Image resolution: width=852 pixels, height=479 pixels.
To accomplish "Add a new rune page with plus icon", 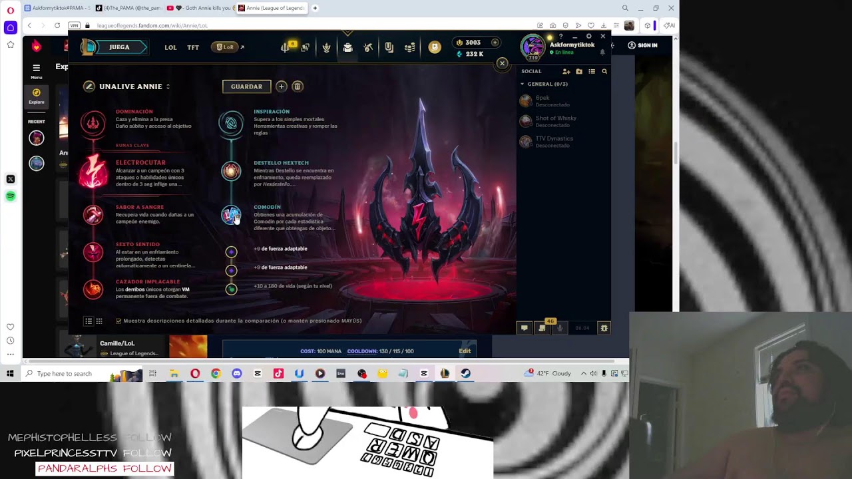I will click(x=281, y=86).
